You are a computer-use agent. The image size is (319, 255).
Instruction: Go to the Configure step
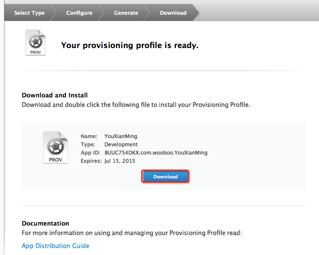pyautogui.click(x=79, y=13)
